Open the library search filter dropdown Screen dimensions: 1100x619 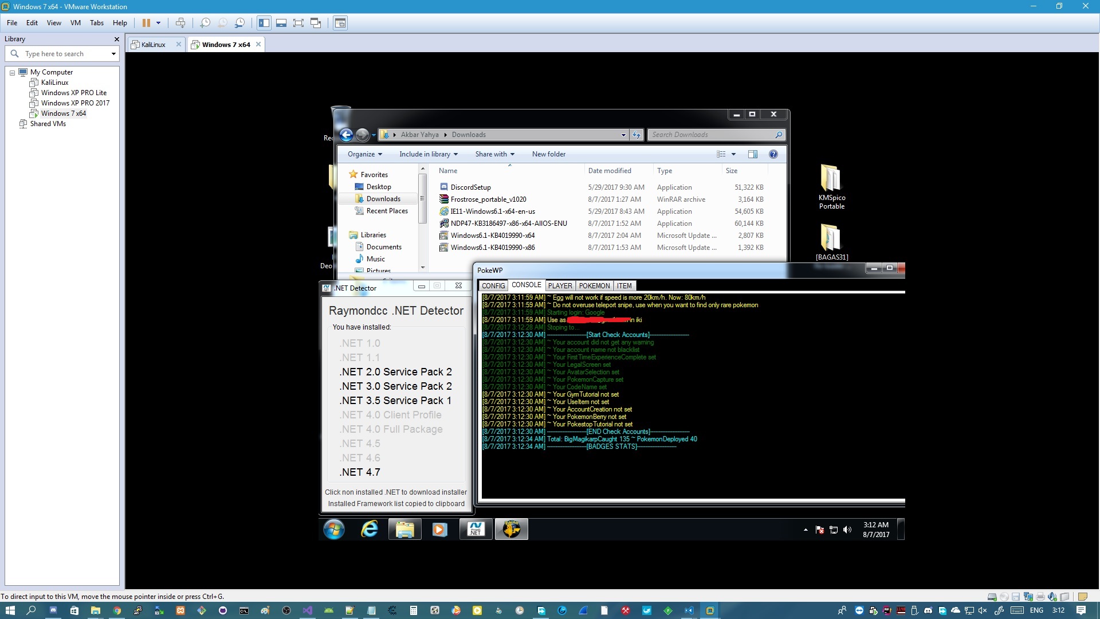[x=113, y=54]
